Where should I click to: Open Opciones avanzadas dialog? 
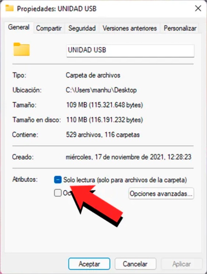pos(161,193)
